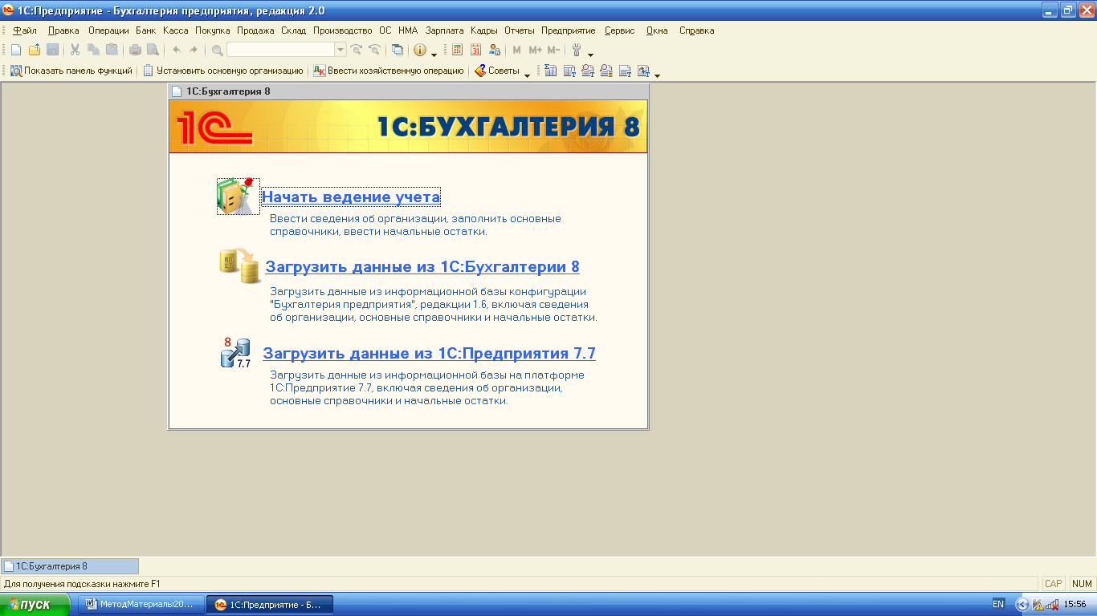Image resolution: width=1097 pixels, height=616 pixels.
Task: Click the find previous icon
Action: (x=373, y=50)
